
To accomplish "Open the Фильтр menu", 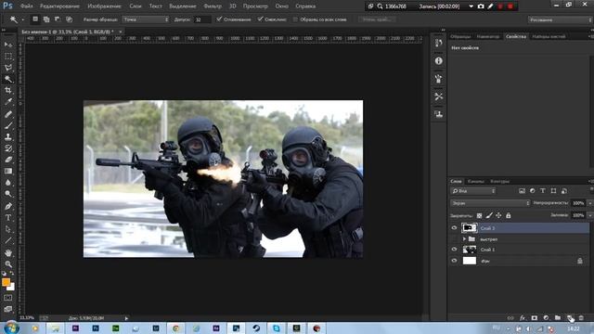I will click(213, 6).
